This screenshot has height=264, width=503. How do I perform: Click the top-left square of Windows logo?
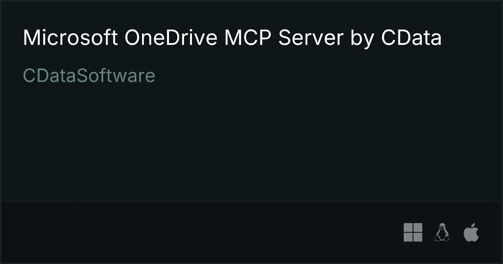tap(408, 227)
